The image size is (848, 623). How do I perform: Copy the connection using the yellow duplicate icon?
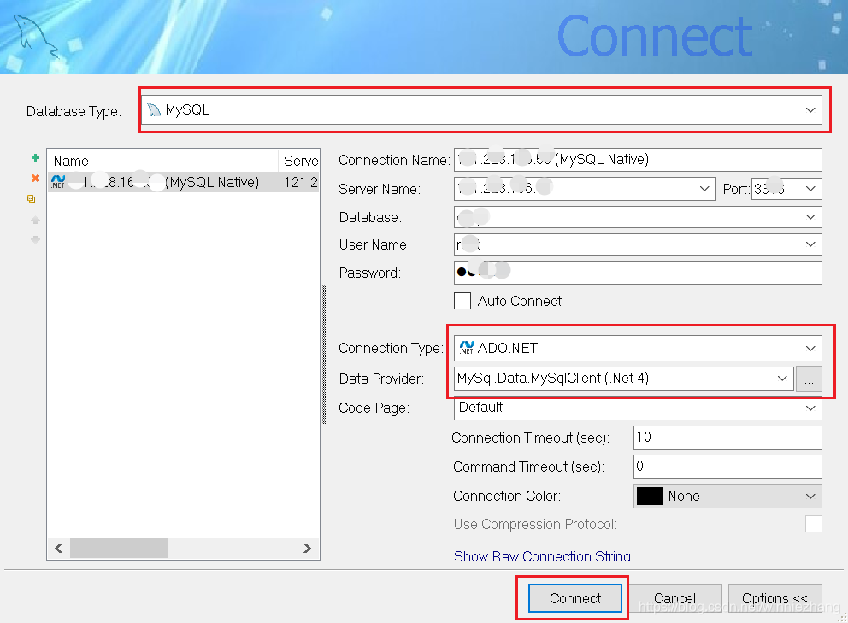click(32, 199)
